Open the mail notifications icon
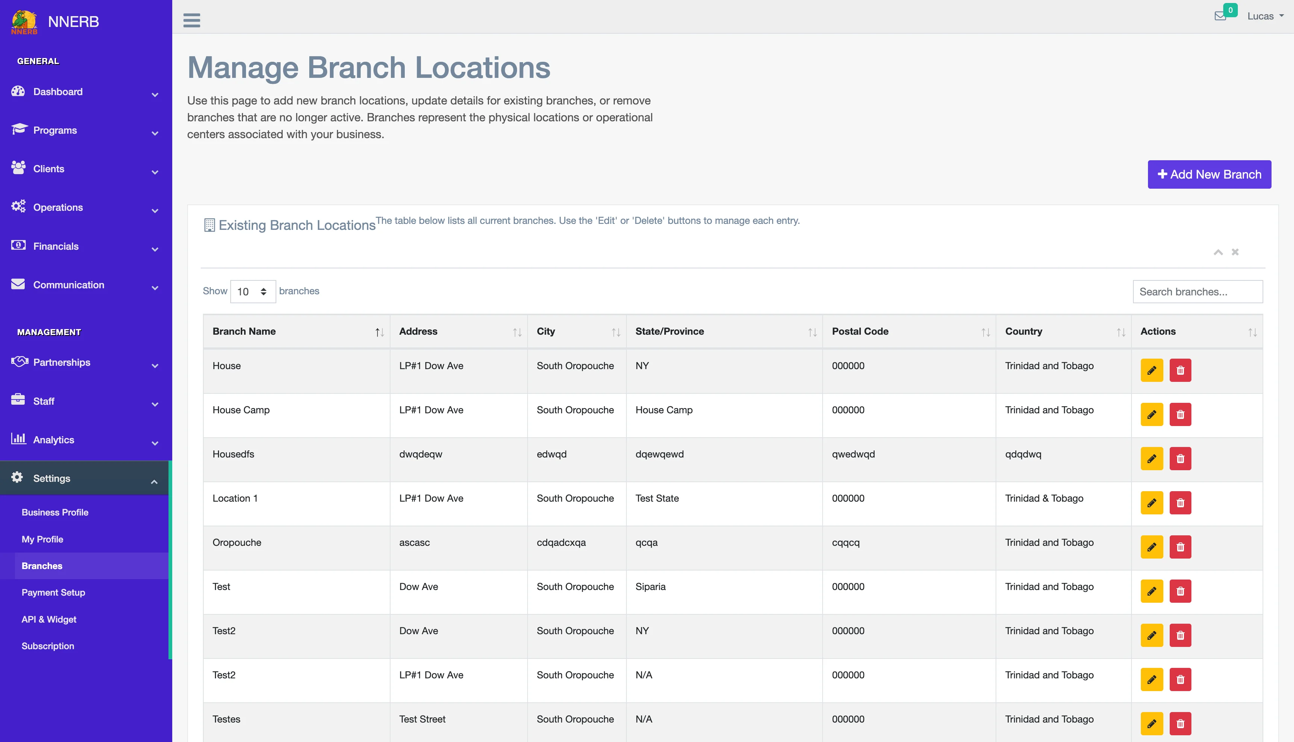Viewport: 1294px width, 742px height. [x=1220, y=16]
